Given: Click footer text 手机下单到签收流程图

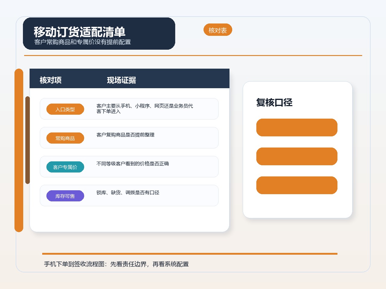Looking at the screenshot, I should (x=74, y=264).
